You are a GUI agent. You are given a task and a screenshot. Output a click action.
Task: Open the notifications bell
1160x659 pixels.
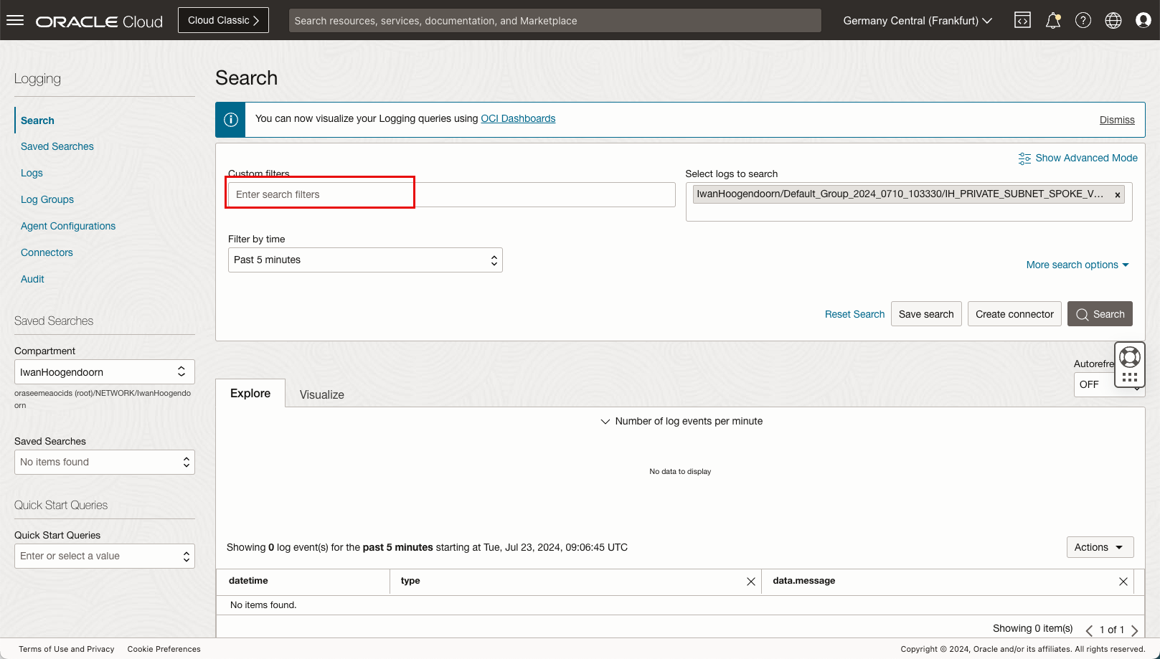(x=1053, y=20)
